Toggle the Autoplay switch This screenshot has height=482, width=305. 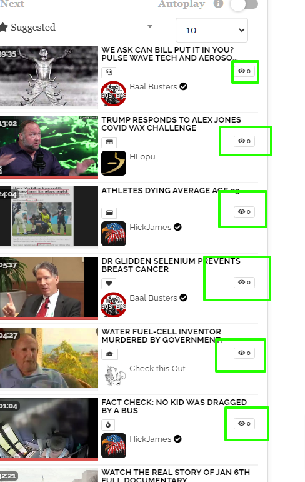[x=245, y=4]
